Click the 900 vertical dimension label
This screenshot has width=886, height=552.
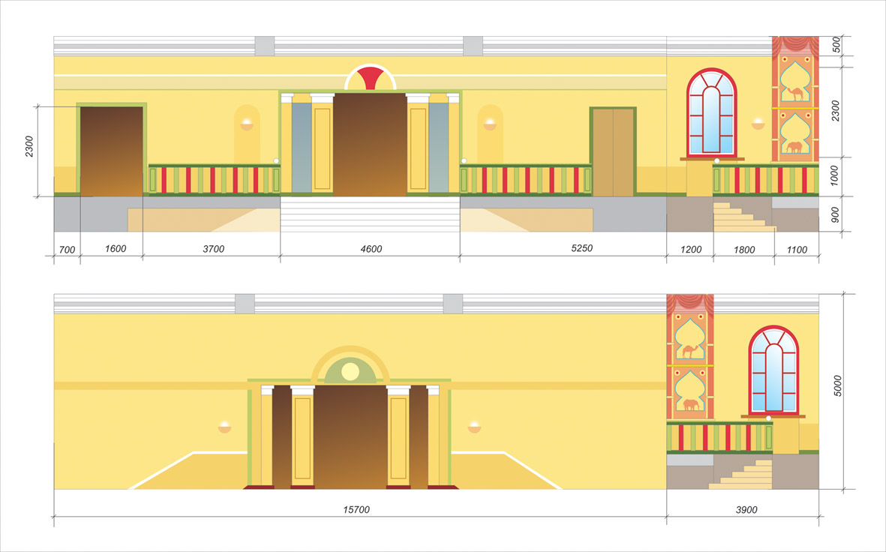click(836, 214)
